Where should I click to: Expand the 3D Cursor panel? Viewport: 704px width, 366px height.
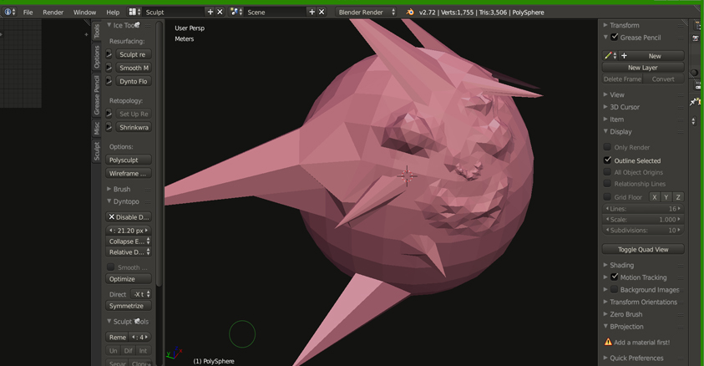[x=605, y=107]
